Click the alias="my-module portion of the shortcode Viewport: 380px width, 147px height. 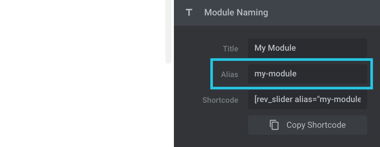click(328, 99)
